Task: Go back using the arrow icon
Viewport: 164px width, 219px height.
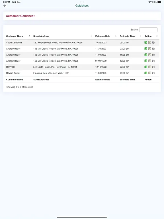Action: pyautogui.click(x=5, y=6)
